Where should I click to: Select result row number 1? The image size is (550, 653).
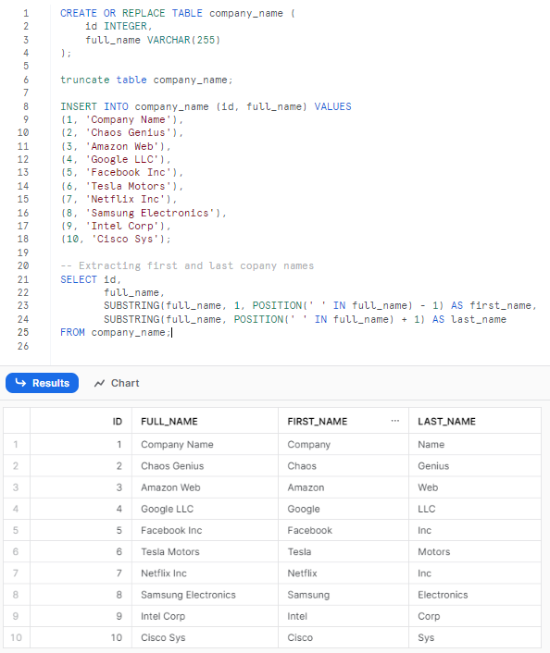click(x=16, y=444)
